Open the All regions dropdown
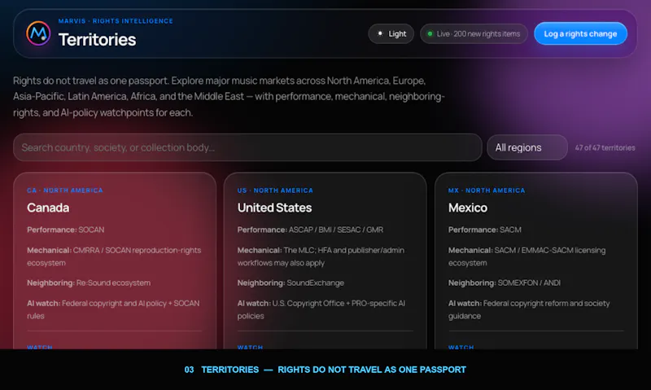The image size is (651, 390). pyautogui.click(x=526, y=147)
